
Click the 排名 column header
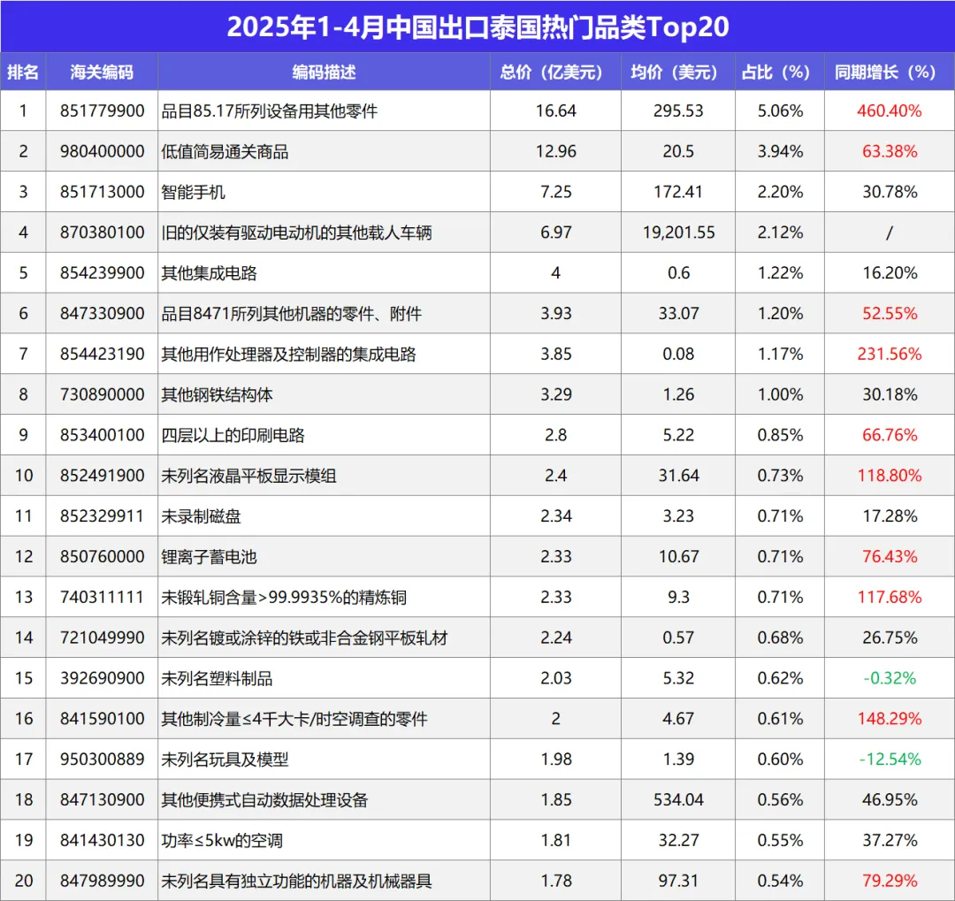(x=23, y=72)
